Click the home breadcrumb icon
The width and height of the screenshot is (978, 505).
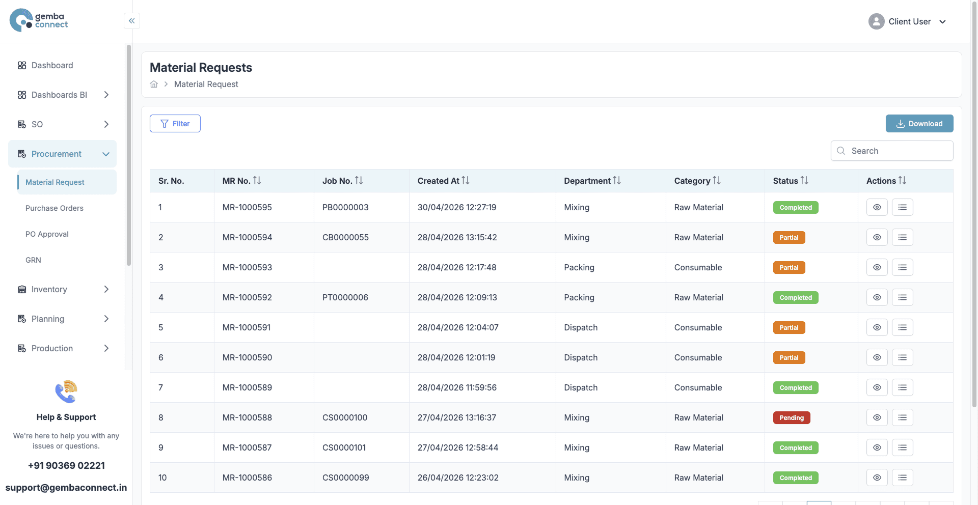coord(154,84)
